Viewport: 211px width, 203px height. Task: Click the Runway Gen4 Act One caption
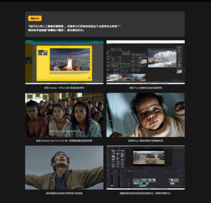[64, 140]
